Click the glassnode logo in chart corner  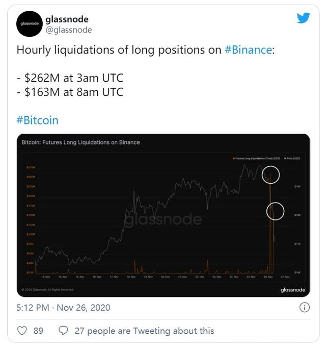[x=292, y=290]
